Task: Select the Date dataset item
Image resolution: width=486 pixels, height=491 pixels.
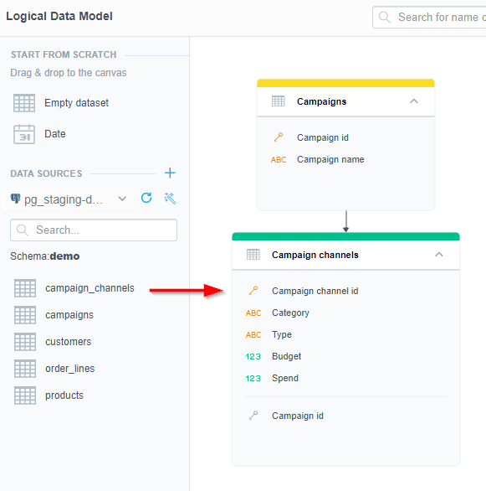Action: coord(39,134)
